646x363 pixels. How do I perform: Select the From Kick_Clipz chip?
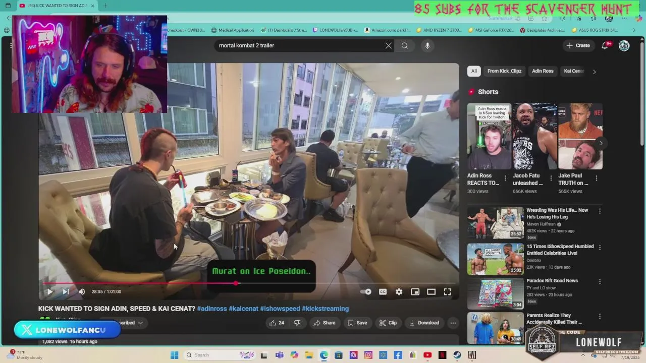[x=504, y=71]
